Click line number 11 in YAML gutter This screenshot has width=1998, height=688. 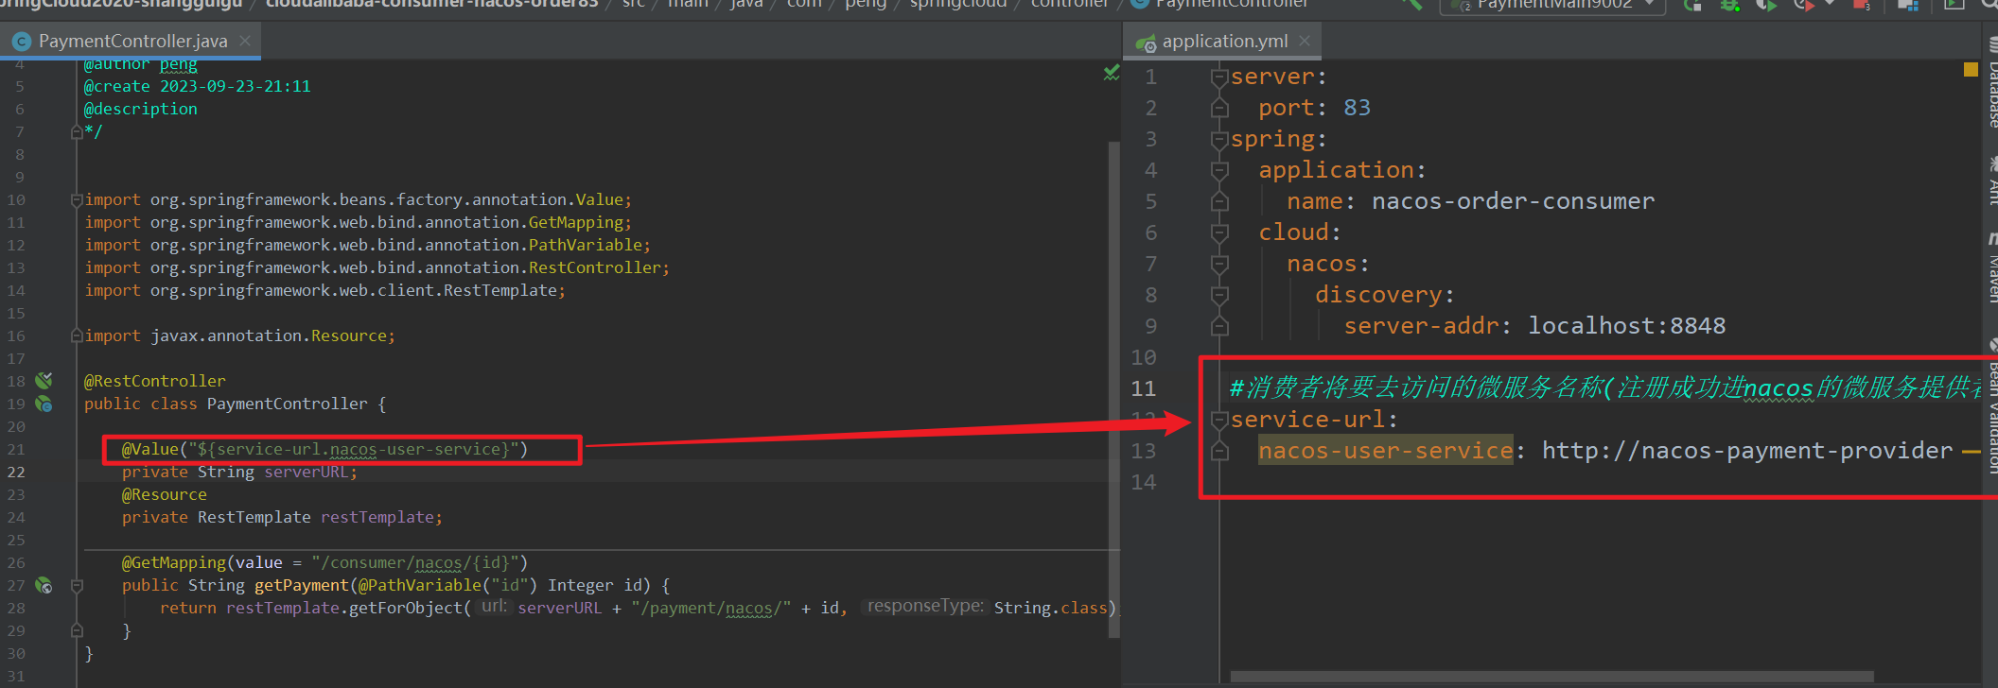(x=1144, y=388)
